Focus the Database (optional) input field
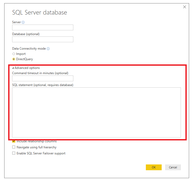 (x=43, y=39)
